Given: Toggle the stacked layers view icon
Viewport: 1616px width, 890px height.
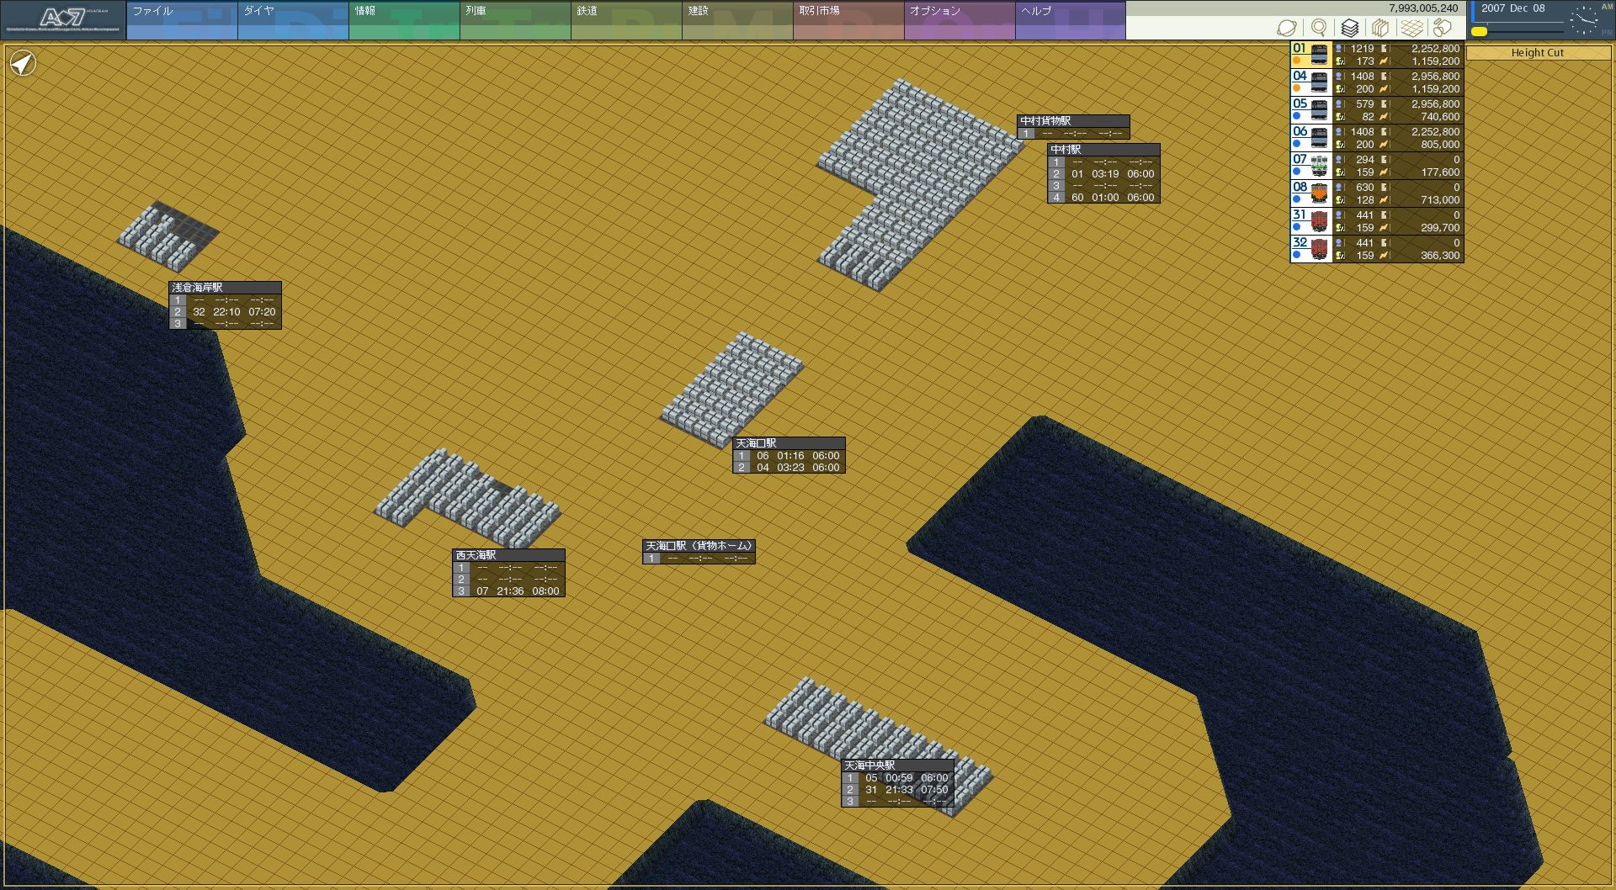Looking at the screenshot, I should click(1350, 28).
